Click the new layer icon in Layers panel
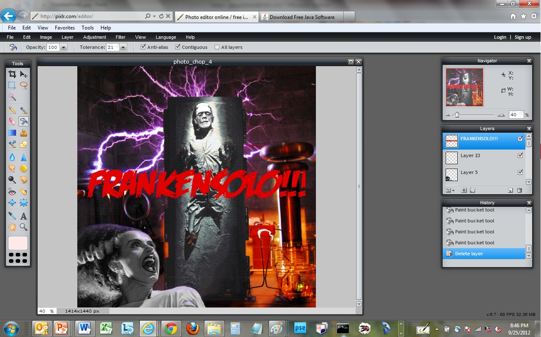Viewport: 541px width, 337px height. pos(510,190)
